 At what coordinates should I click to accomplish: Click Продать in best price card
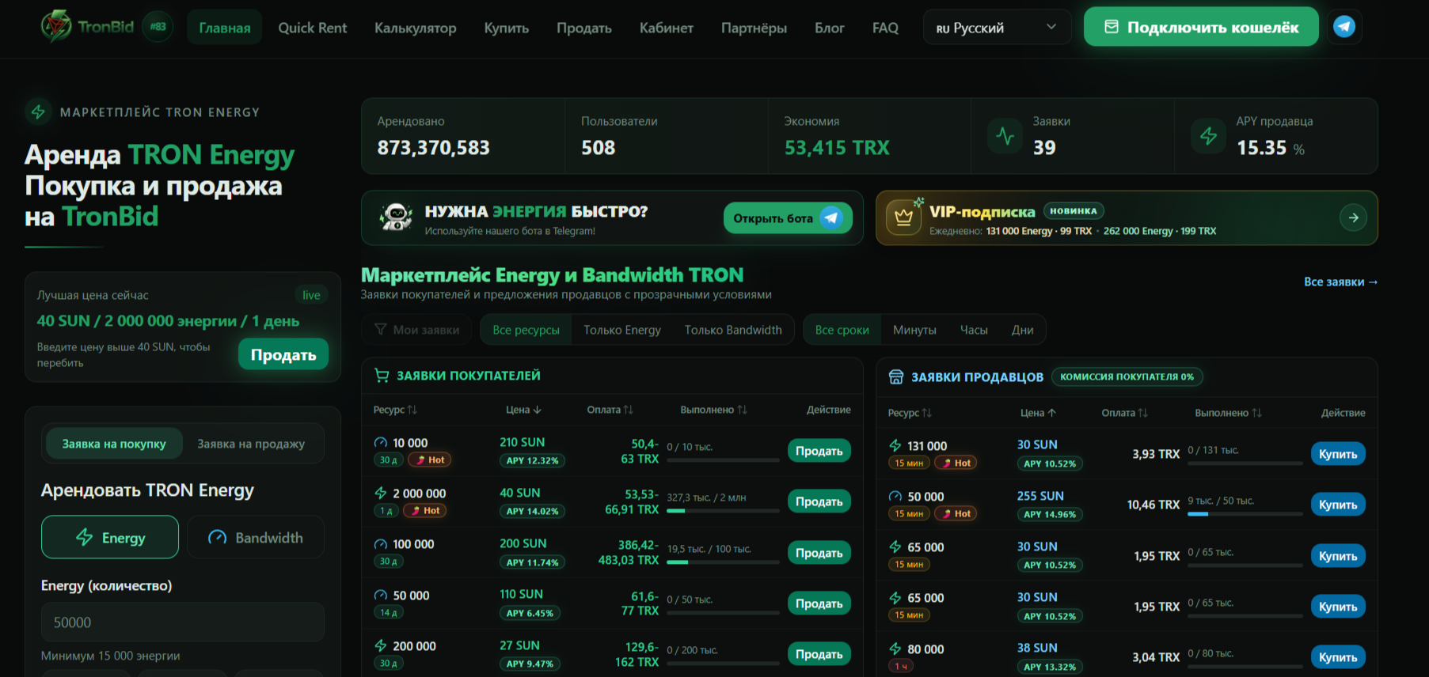point(283,354)
